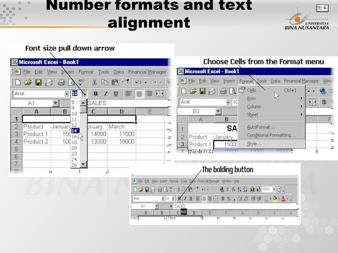Open the Help menu in bottom Excel window

(237, 181)
